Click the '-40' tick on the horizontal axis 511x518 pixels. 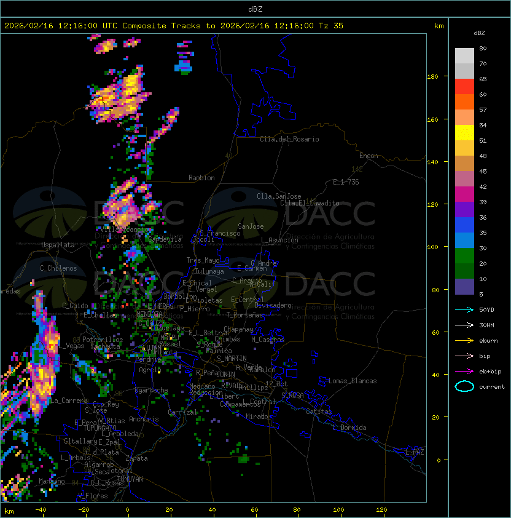pos(41,510)
